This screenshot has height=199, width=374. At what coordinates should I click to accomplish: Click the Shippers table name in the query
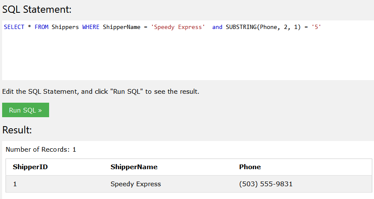65,27
